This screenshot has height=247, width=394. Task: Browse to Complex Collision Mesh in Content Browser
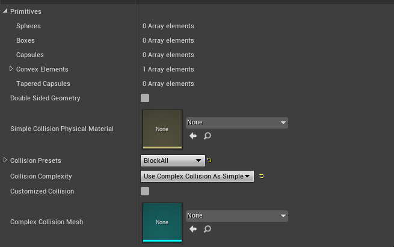pos(207,229)
